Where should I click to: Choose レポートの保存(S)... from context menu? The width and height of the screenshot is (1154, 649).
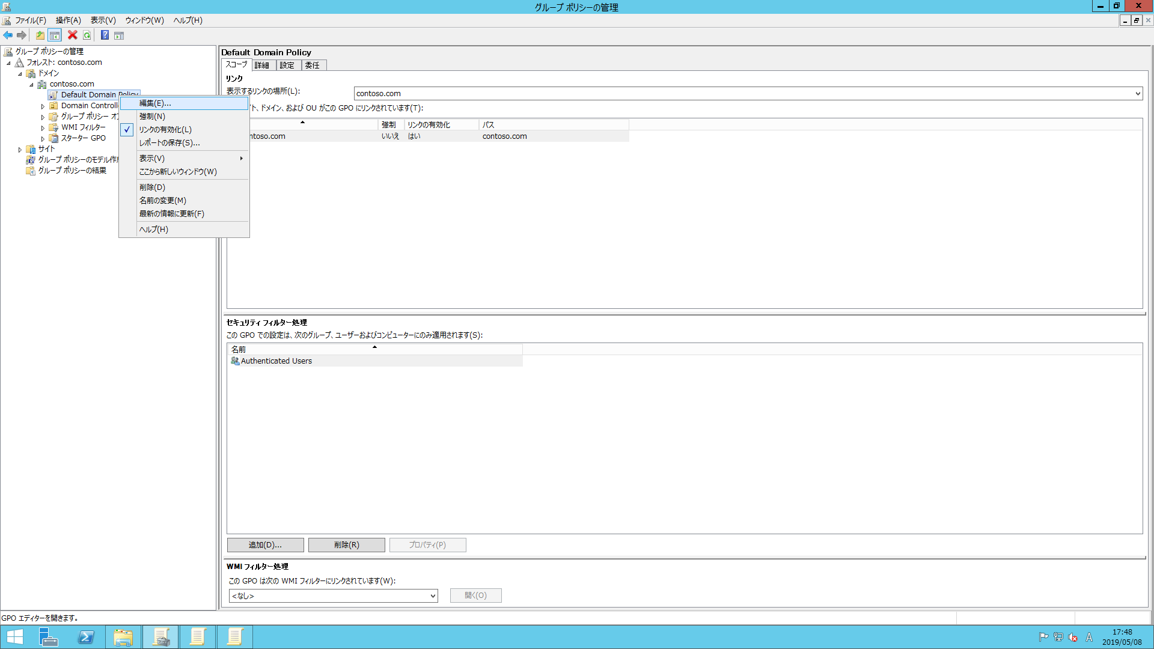184,143
